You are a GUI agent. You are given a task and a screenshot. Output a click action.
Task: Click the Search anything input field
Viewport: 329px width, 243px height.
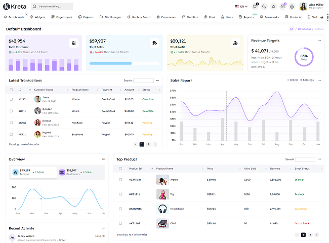52,7
